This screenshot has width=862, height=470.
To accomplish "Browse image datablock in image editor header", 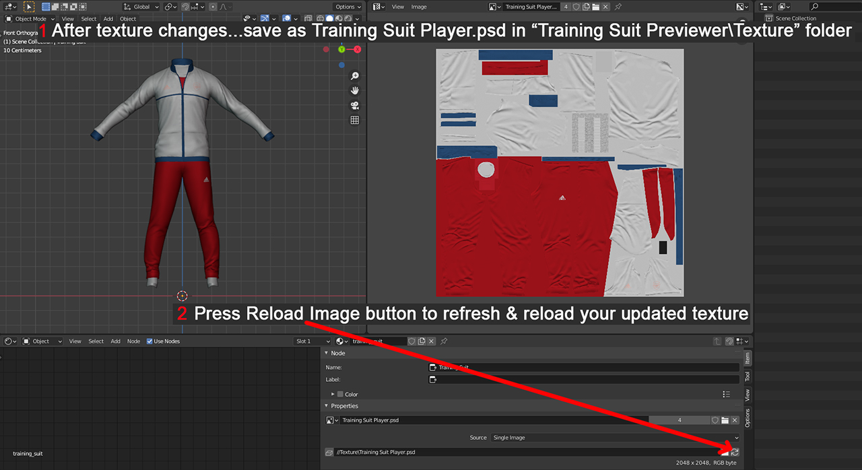I will tap(494, 7).
